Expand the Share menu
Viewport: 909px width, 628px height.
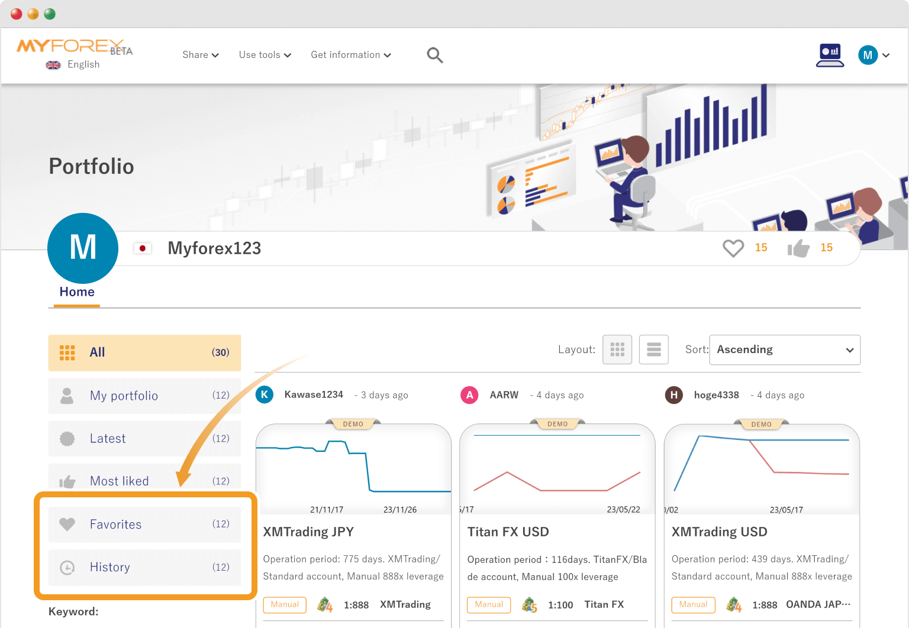[x=201, y=55]
